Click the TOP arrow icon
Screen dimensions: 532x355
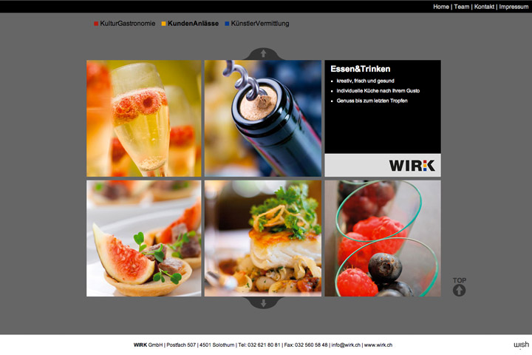click(459, 290)
